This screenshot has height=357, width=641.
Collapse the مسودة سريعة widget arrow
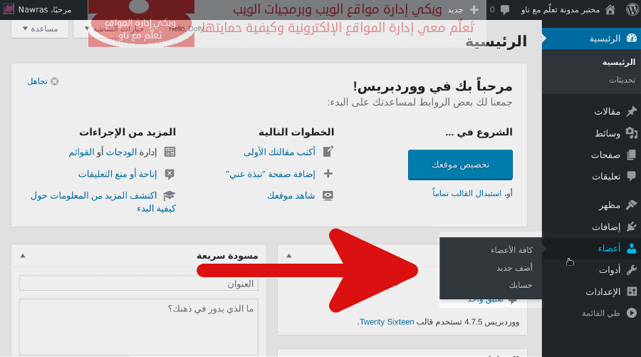22,255
